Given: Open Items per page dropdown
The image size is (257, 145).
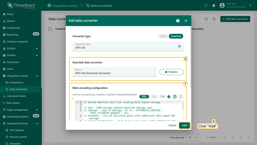Looking at the screenshot, I should click(193, 138).
